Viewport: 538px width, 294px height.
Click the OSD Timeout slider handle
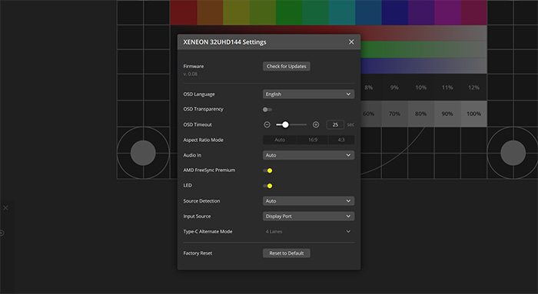[285, 124]
